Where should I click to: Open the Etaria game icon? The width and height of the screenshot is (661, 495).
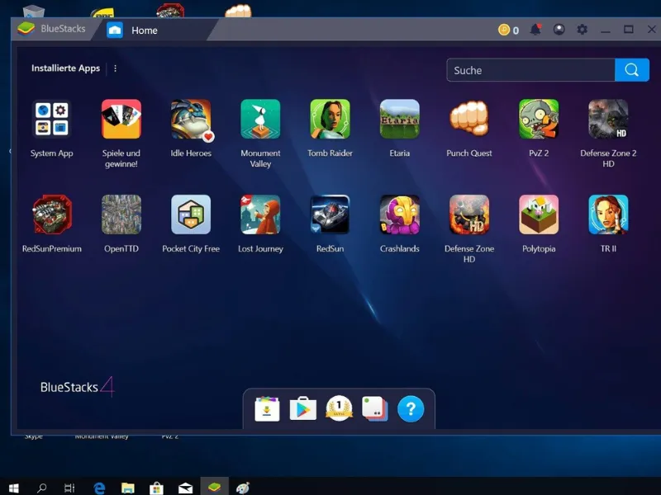[x=400, y=119]
